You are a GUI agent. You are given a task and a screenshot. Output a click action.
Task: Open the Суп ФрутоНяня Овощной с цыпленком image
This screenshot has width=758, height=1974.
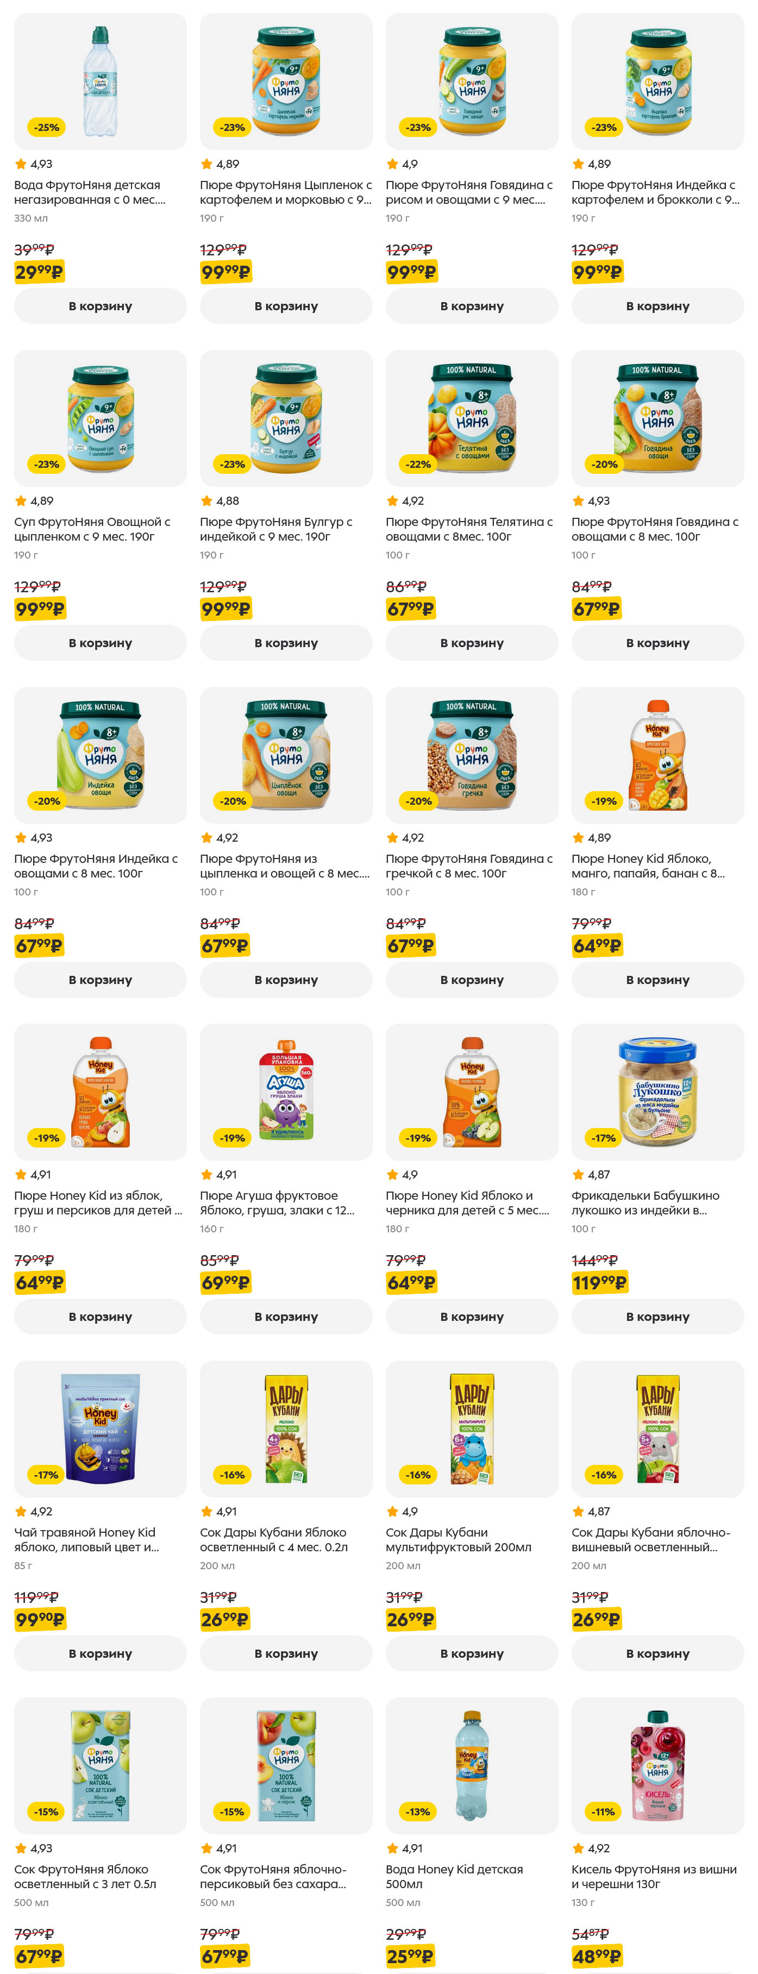pos(101,418)
